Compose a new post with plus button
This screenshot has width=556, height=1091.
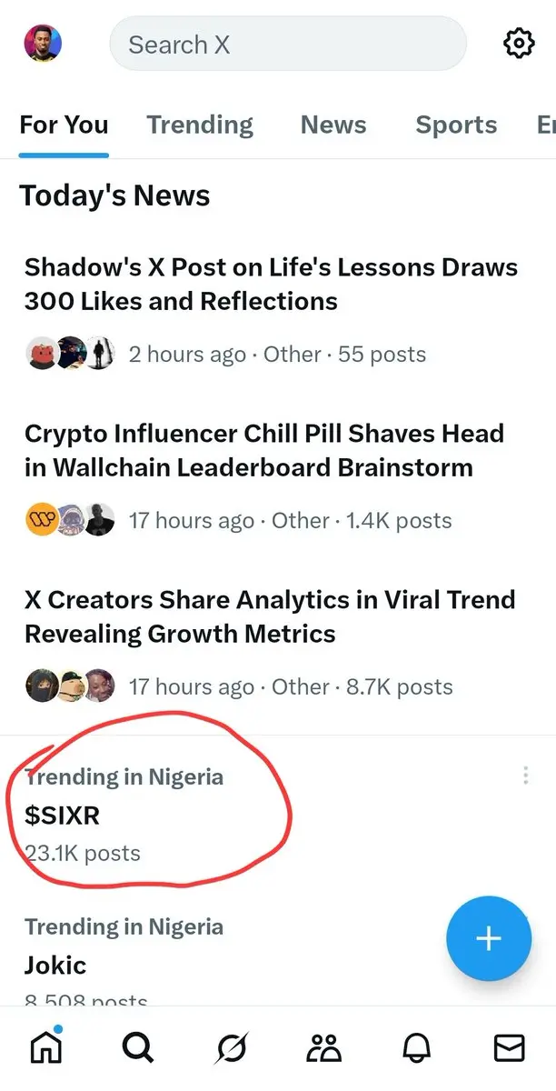click(x=489, y=938)
